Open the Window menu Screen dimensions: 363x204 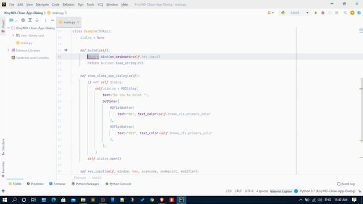coord(112,5)
